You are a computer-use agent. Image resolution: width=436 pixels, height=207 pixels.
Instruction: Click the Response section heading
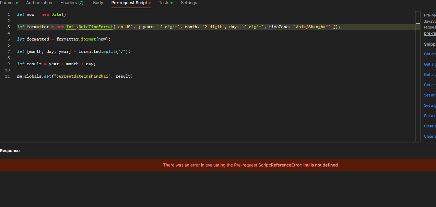(10, 151)
